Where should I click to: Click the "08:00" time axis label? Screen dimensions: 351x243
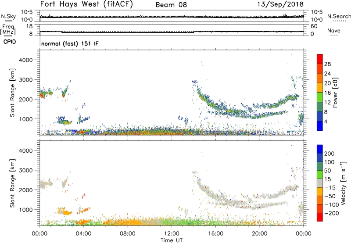(128, 234)
